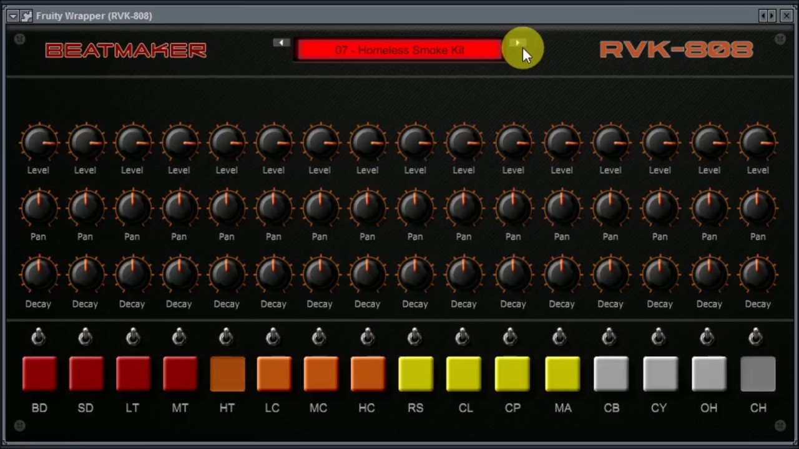Toggle the switch above the HT pad
Image resolution: width=799 pixels, height=449 pixels.
pyautogui.click(x=226, y=337)
